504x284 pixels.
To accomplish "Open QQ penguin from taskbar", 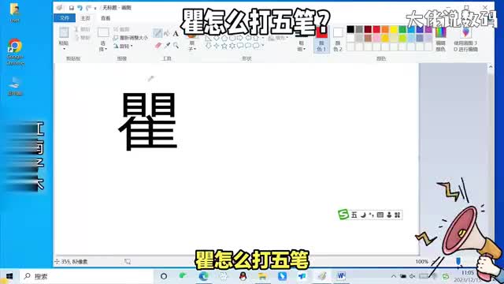I will (243, 276).
